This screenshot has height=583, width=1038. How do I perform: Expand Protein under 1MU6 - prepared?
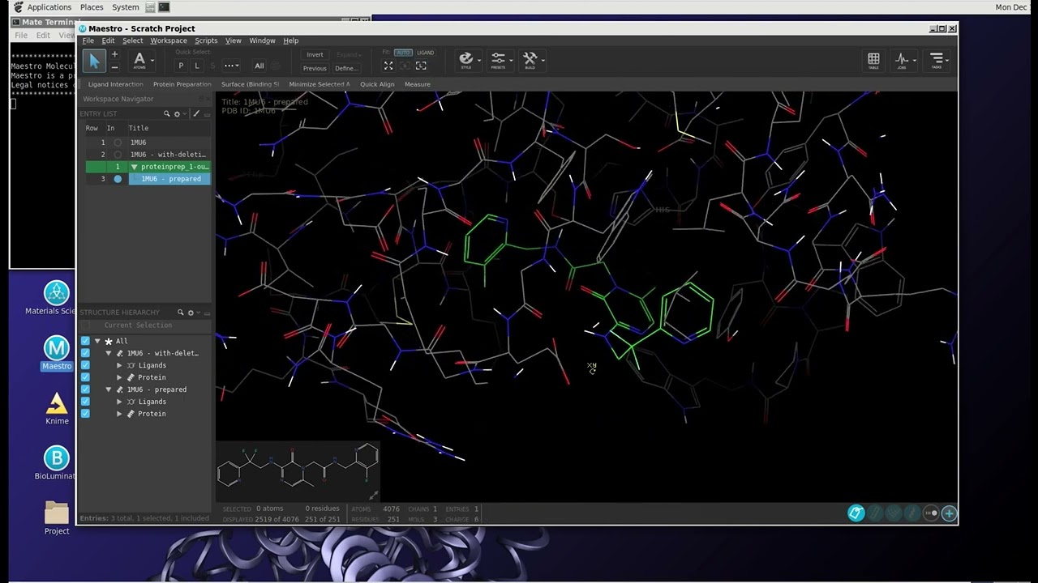coord(120,414)
